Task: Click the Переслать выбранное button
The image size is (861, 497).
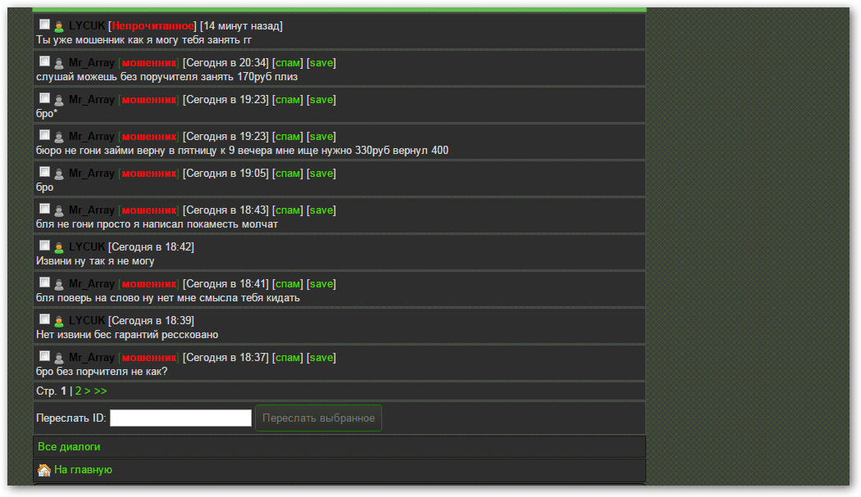Action: click(318, 418)
